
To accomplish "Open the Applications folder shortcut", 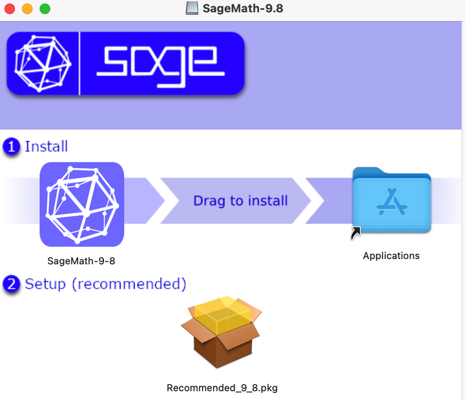I will point(391,200).
